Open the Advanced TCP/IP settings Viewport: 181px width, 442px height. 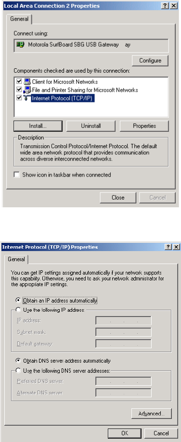tap(152, 414)
